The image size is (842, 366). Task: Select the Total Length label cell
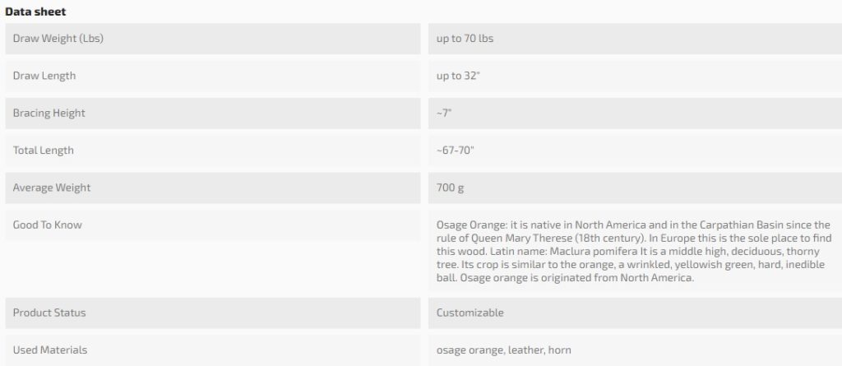[44, 151]
